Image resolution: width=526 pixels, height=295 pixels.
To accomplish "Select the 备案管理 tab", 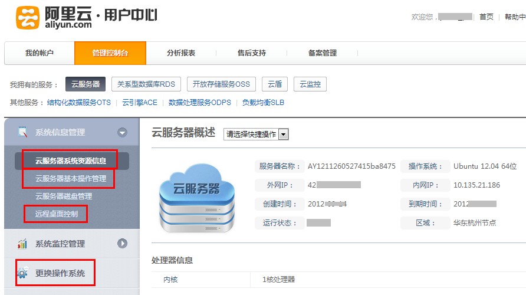I will pyautogui.click(x=323, y=53).
